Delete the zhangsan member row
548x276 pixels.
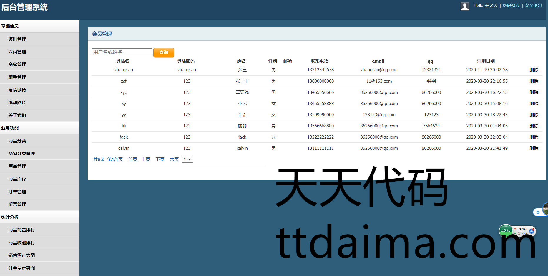(534, 70)
